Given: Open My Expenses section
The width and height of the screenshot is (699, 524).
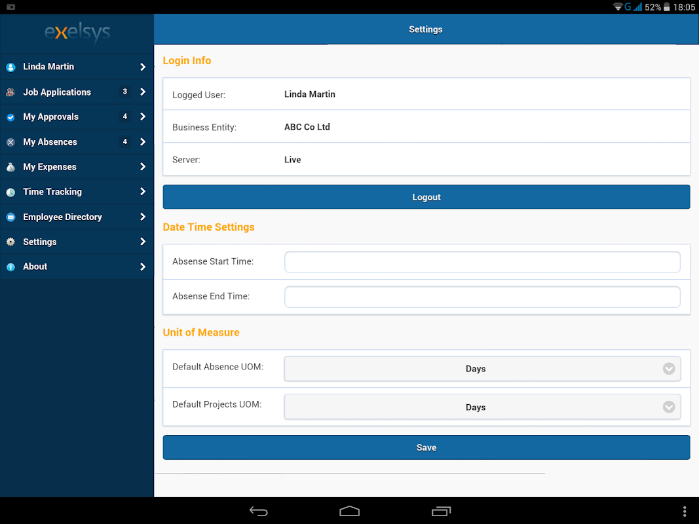Looking at the screenshot, I should [x=77, y=166].
